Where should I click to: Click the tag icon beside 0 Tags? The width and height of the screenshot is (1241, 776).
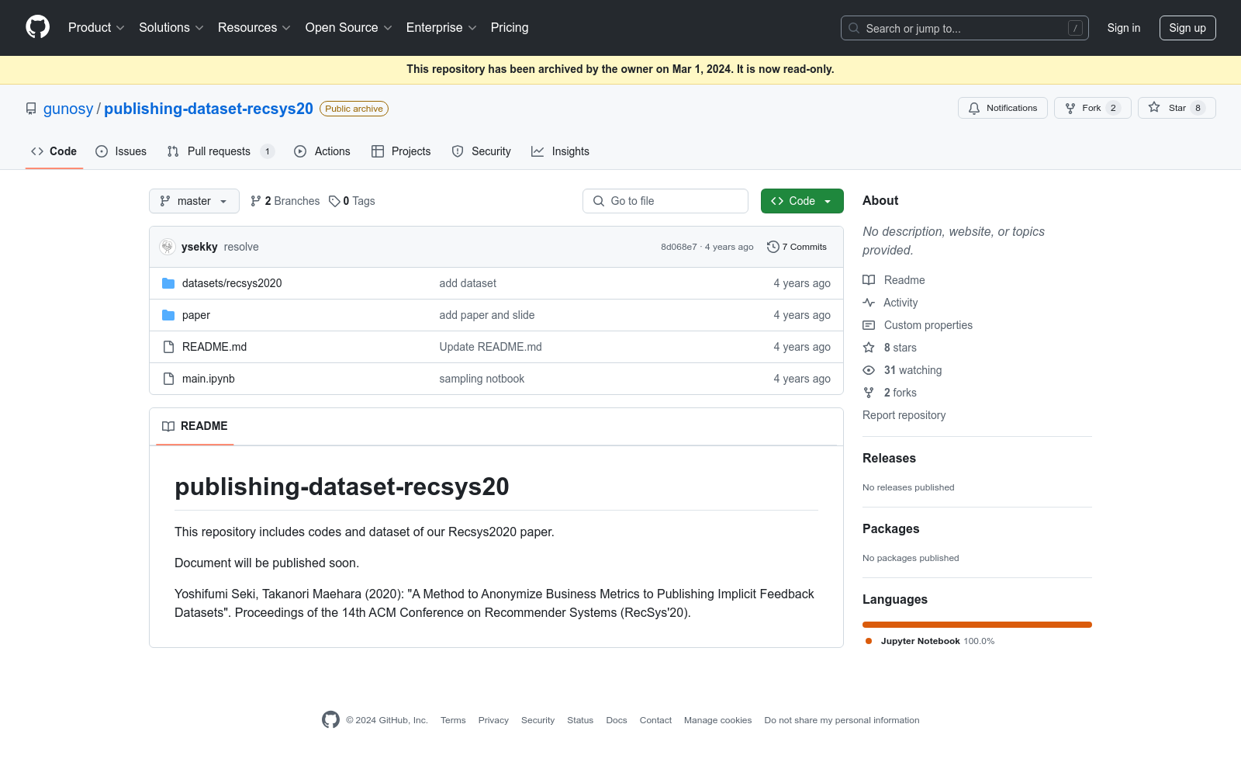point(334,201)
